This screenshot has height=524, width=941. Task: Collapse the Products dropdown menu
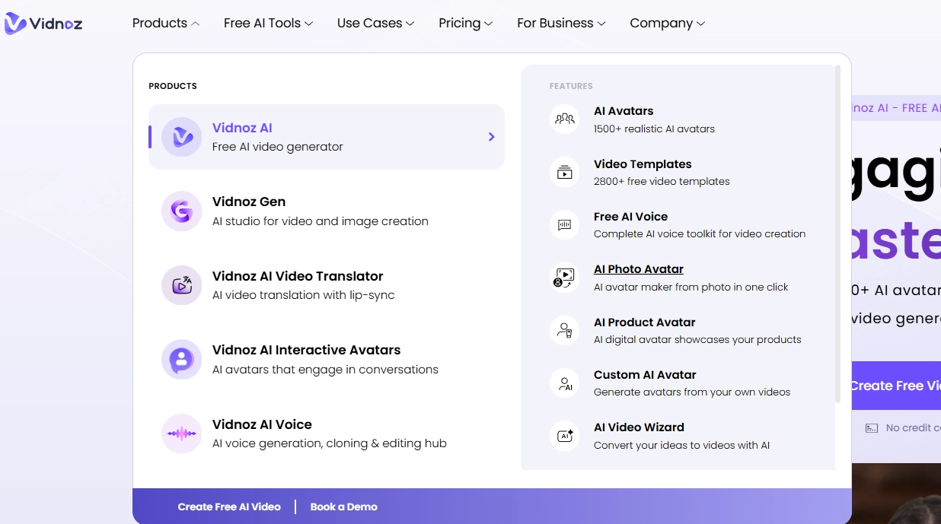coord(166,24)
